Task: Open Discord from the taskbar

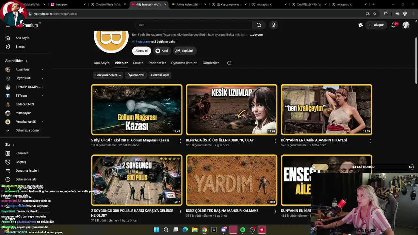Action: [224, 230]
